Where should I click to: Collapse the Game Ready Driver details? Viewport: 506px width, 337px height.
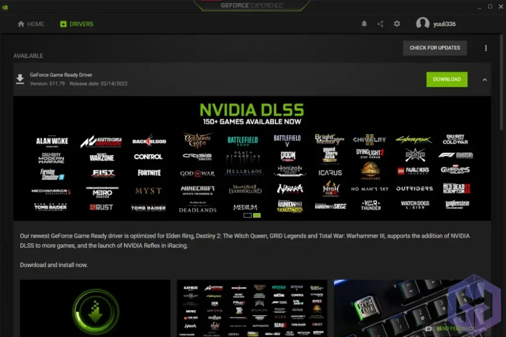(484, 79)
